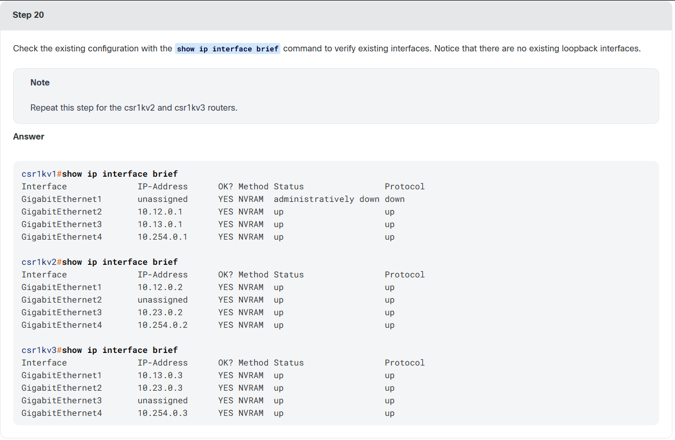Image resolution: width=675 pixels, height=440 pixels.
Task: Click the "Step 20" heading
Action: (28, 15)
